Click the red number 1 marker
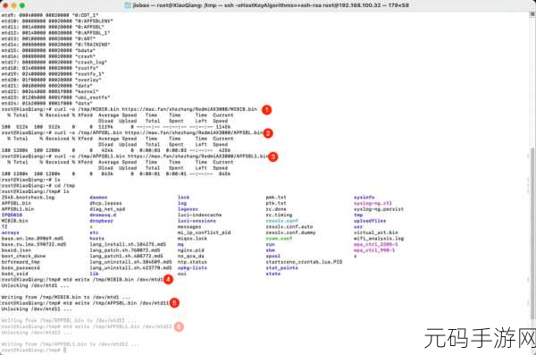The image size is (536, 355). pyautogui.click(x=266, y=110)
